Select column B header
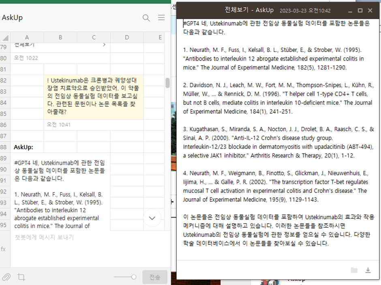 point(60,37)
